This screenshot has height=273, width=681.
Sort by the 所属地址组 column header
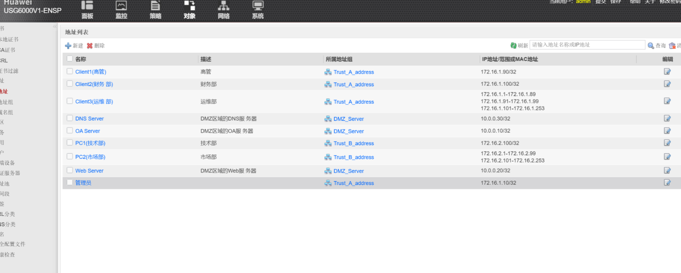[x=339, y=59]
